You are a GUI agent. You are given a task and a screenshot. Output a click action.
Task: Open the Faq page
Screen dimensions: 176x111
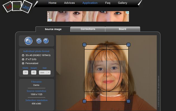pyautogui.click(x=108, y=3)
